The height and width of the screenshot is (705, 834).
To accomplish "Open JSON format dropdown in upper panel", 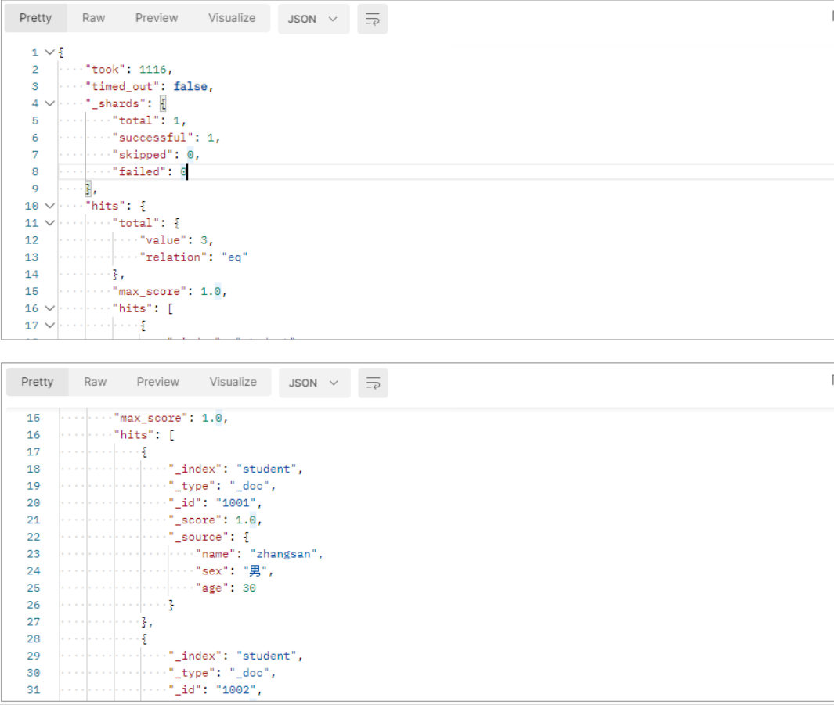I will click(x=313, y=19).
